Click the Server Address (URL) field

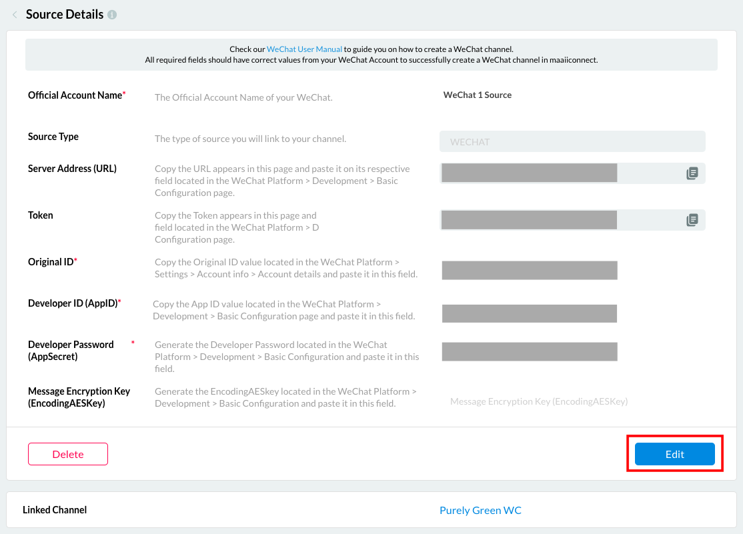tap(572, 173)
